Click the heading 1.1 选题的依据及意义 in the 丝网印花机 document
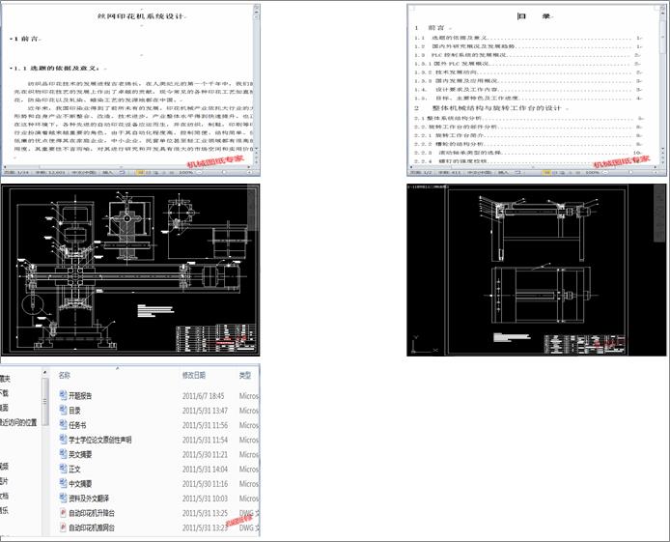The width and height of the screenshot is (670, 542). point(57,68)
